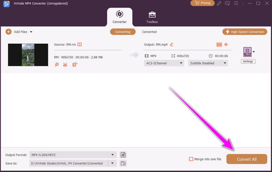The width and height of the screenshot is (272, 172).
Task: Browse the save folder icon
Action: pos(123,163)
